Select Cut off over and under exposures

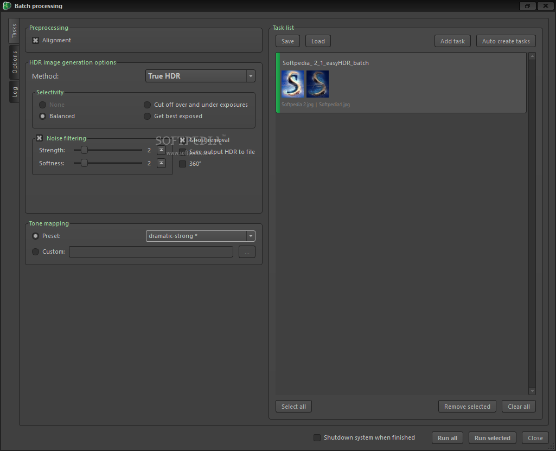[147, 105]
